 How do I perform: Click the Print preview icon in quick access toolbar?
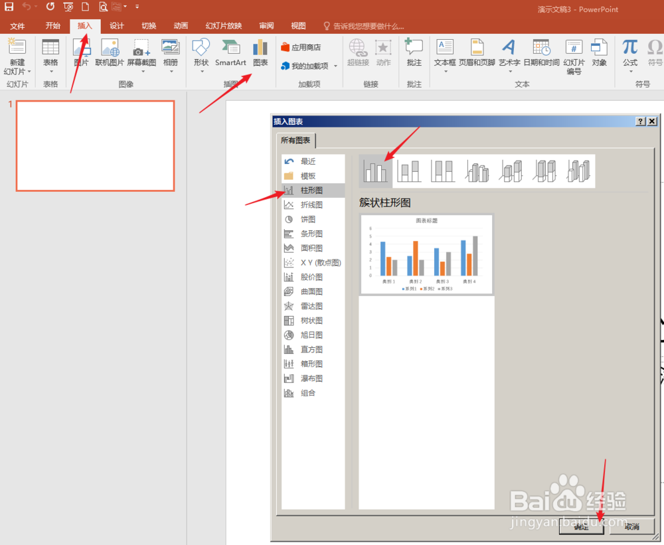(103, 7)
